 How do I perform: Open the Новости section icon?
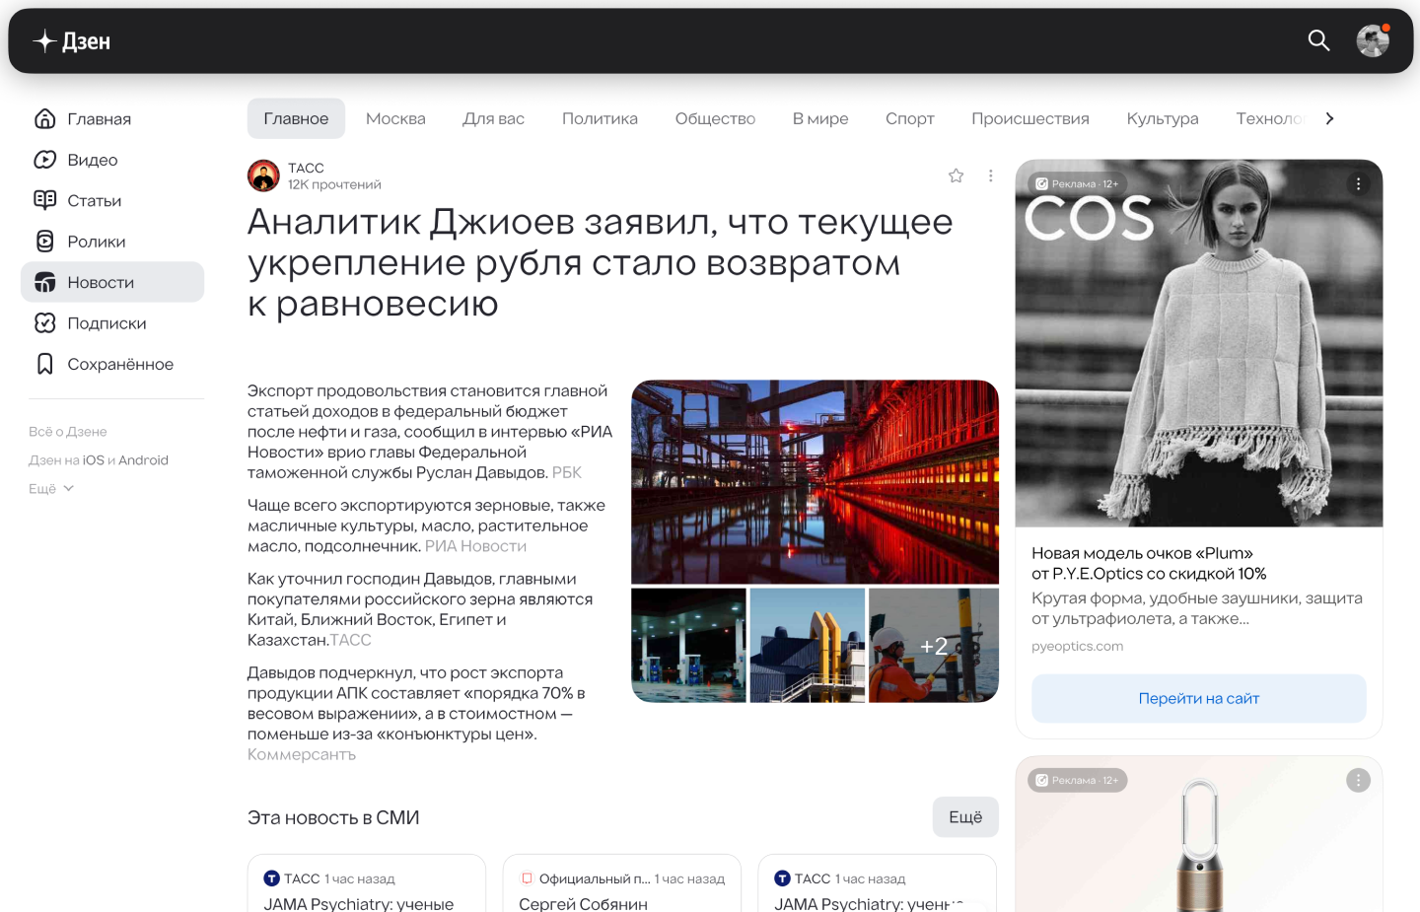[45, 281]
